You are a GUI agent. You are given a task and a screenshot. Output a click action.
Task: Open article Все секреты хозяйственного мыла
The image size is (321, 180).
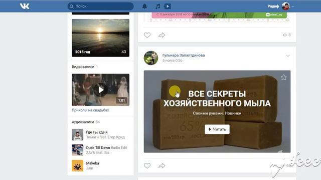(x=217, y=98)
